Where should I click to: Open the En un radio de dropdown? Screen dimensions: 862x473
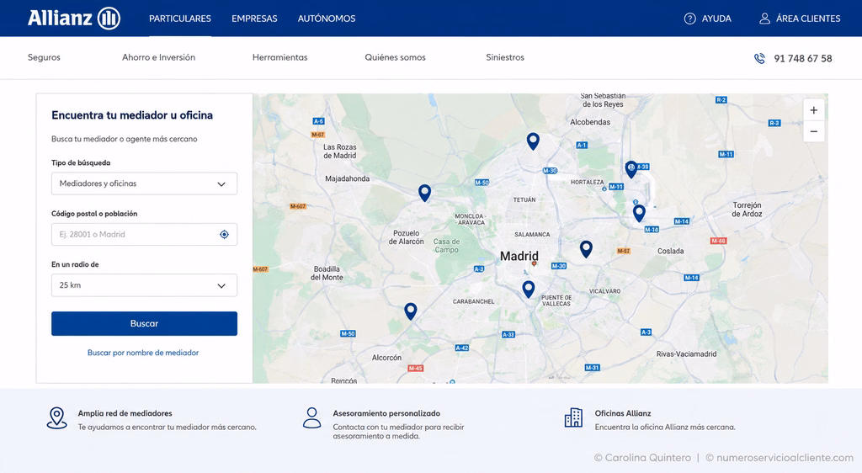(144, 285)
